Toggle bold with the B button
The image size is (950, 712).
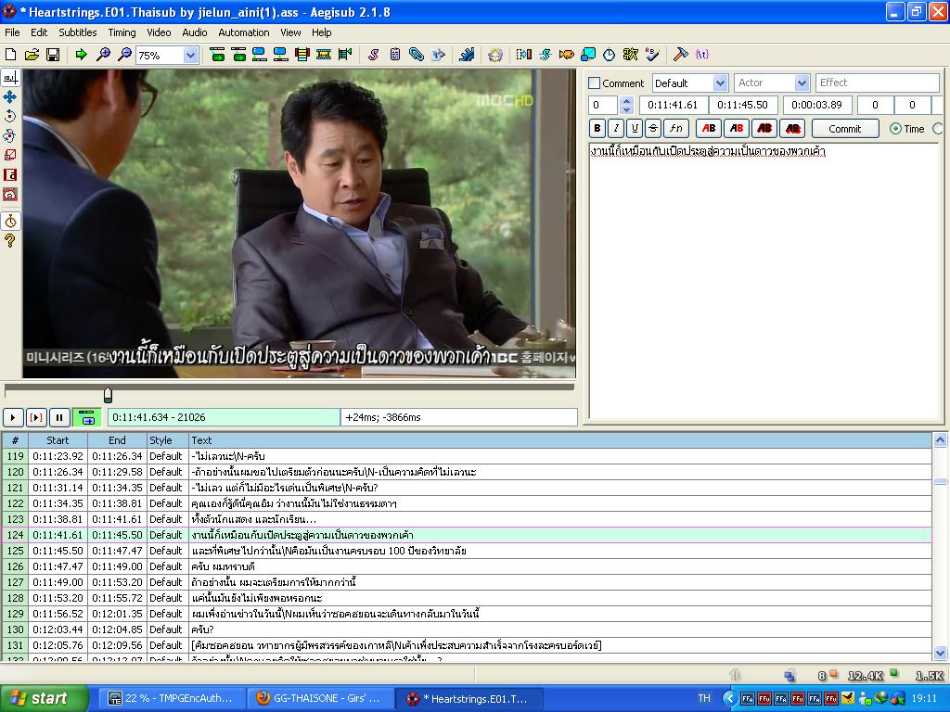click(597, 128)
